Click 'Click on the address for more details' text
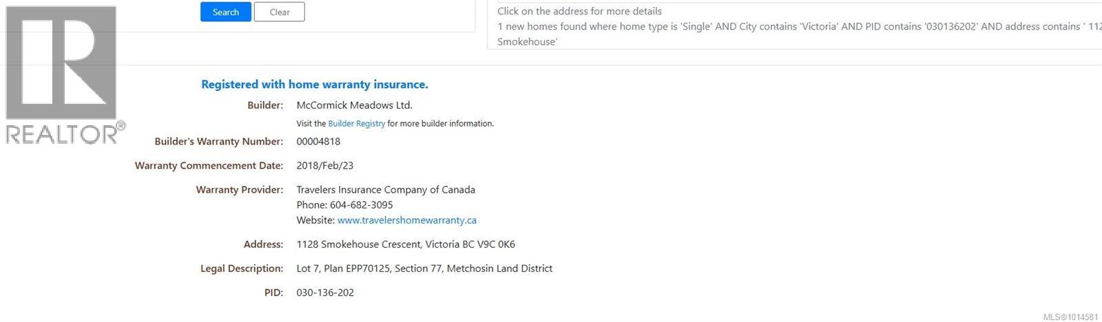Viewport: 1102px width, 322px height. pos(579,11)
